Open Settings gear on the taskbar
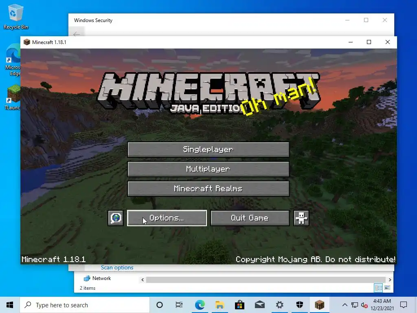417x313 pixels. coord(279,305)
